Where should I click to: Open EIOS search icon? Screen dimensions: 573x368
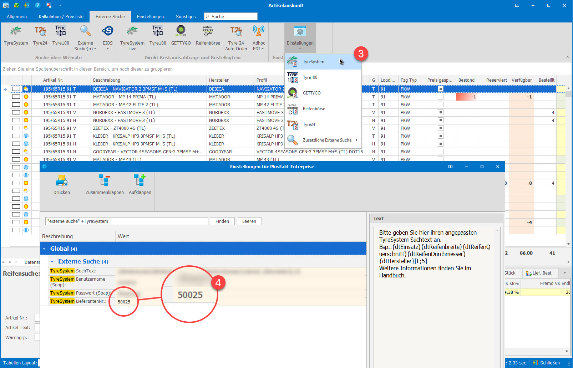pyautogui.click(x=107, y=31)
